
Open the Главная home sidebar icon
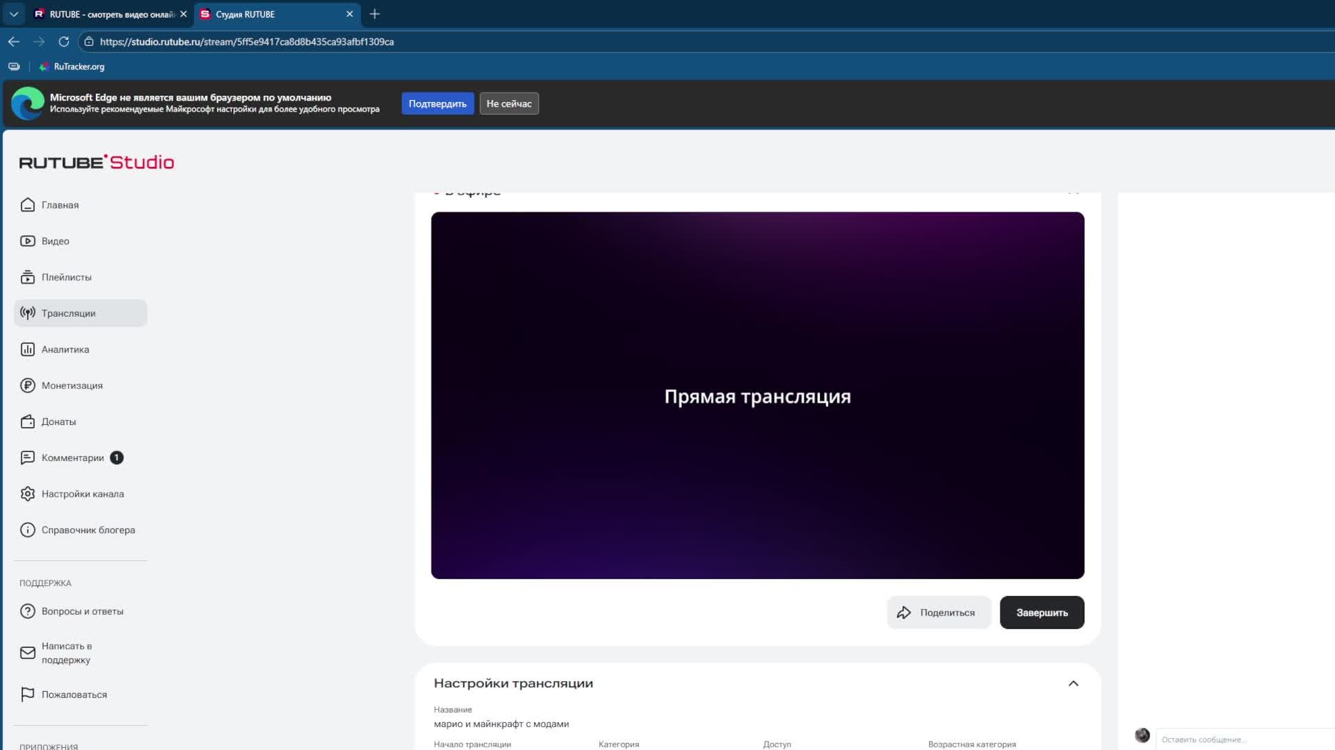coord(28,205)
